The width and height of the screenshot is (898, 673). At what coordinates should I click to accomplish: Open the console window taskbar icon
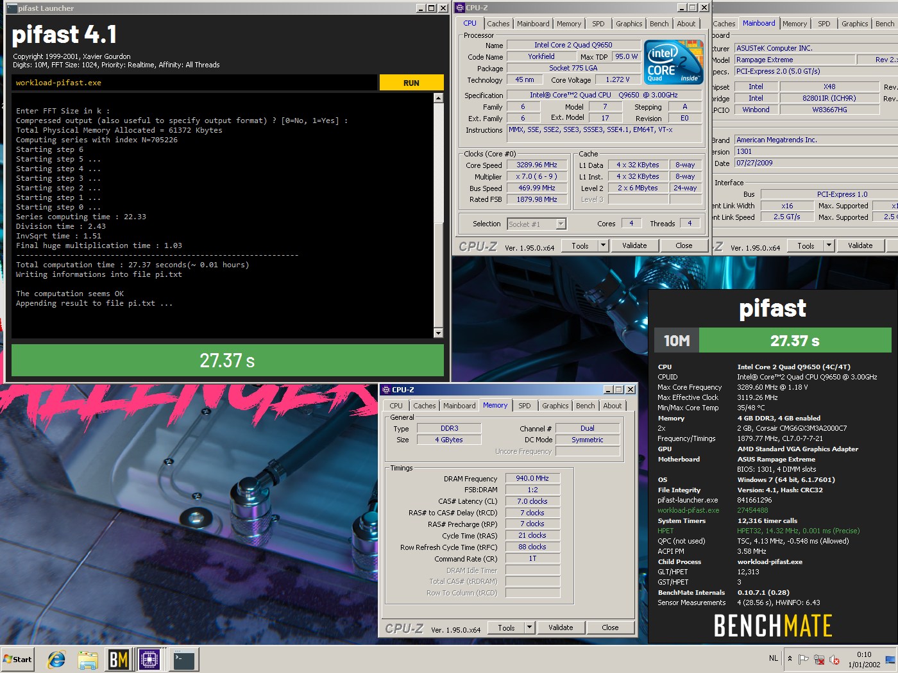(x=183, y=660)
